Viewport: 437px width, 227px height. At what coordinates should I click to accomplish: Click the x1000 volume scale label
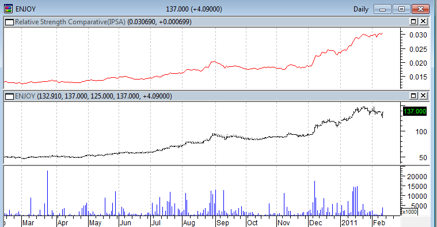click(409, 211)
